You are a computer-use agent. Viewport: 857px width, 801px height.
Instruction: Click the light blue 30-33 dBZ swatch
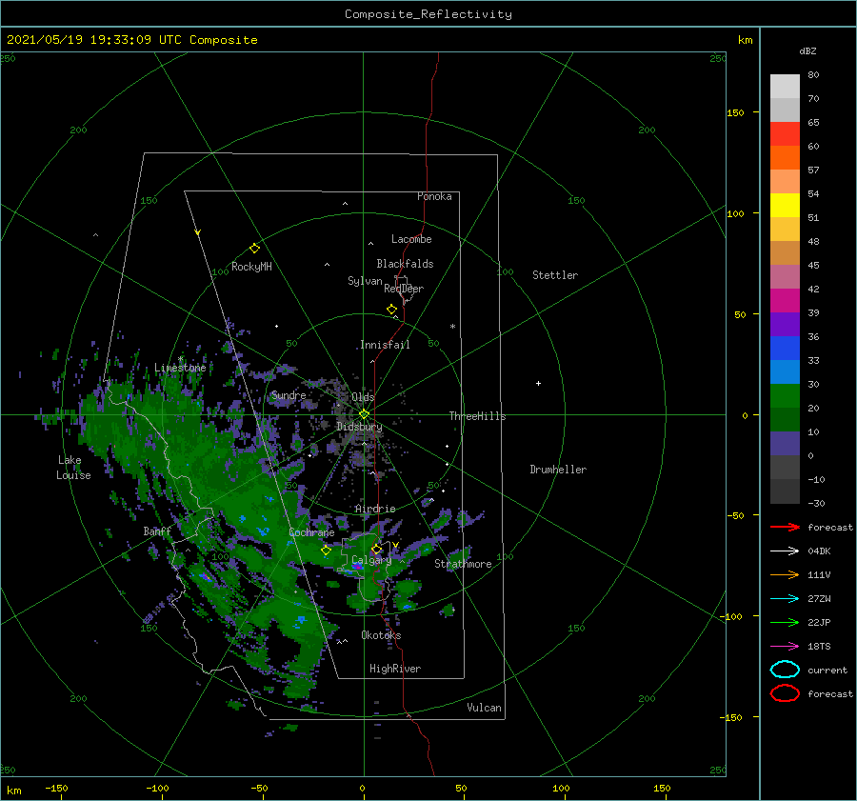point(785,372)
